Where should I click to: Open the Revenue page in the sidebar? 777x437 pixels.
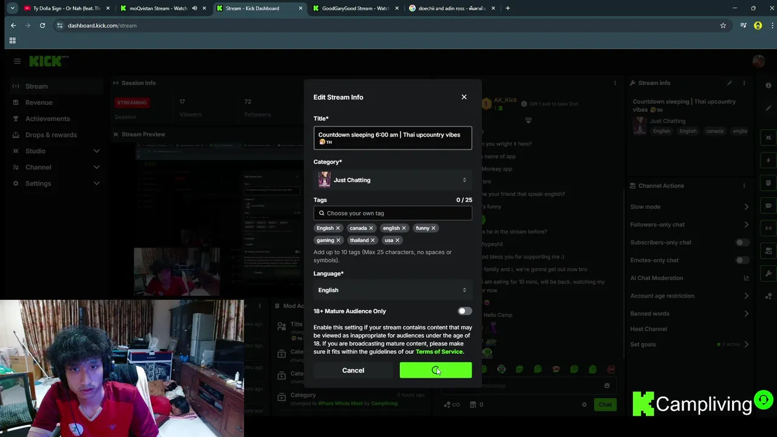(56, 103)
